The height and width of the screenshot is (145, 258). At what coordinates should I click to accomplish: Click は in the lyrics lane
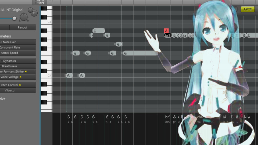pos(225,117)
